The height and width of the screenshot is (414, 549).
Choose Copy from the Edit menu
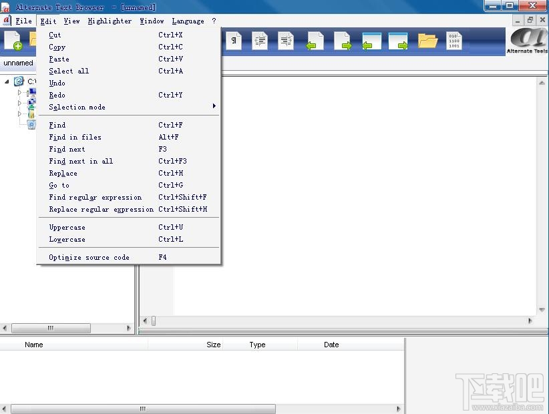click(x=129, y=47)
